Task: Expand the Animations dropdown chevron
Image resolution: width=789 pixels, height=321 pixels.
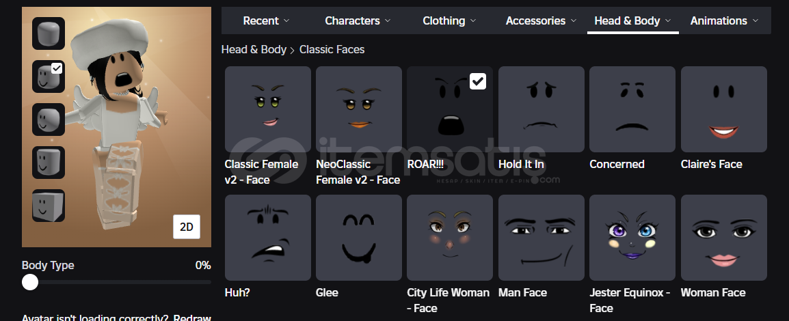Action: pos(755,20)
